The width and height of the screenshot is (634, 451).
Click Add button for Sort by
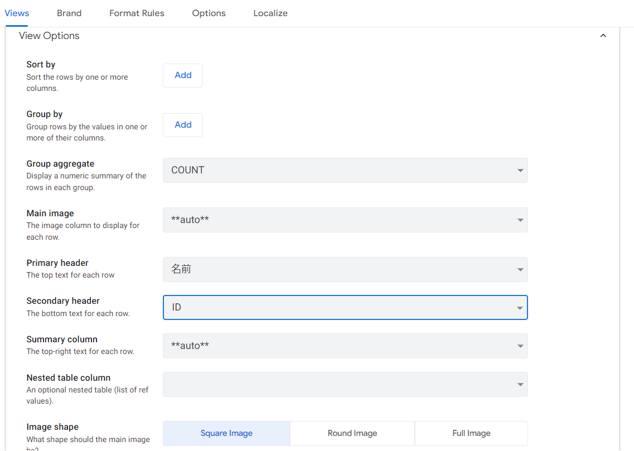pos(183,75)
